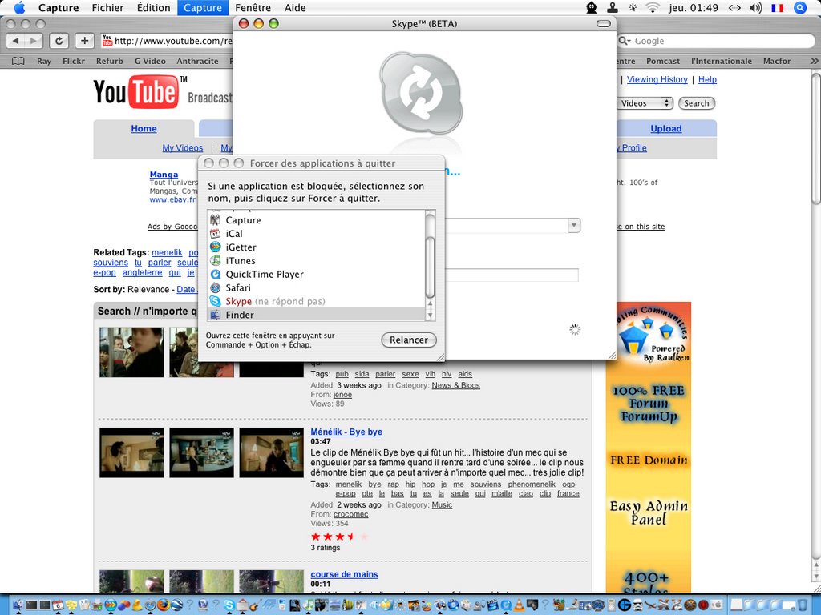The height and width of the screenshot is (615, 821).
Task: Open the Viewing History link
Action: click(x=657, y=79)
